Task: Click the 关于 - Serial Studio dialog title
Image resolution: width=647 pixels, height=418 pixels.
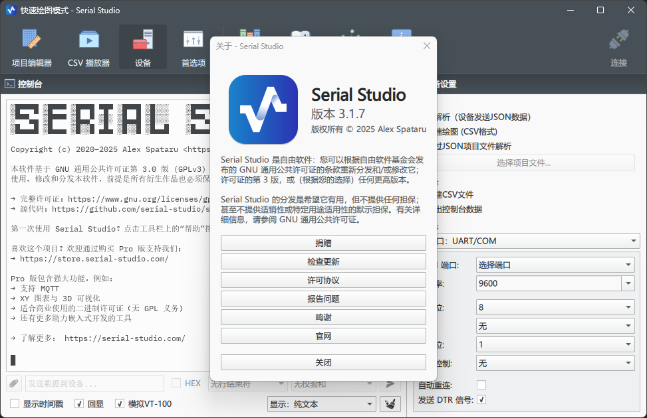Action: (249, 46)
